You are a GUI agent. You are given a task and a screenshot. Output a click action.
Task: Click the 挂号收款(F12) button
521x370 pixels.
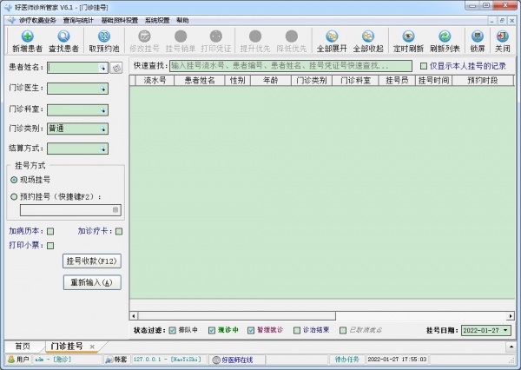[91, 261]
